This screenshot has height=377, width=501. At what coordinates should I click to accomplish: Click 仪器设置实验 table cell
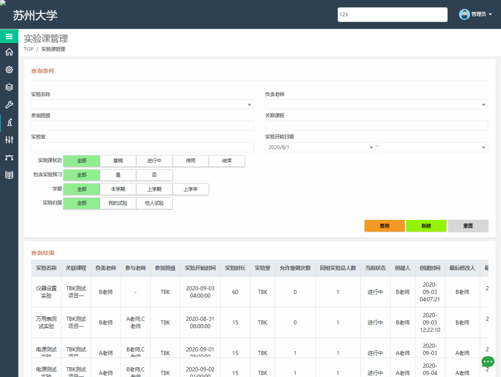(46, 292)
